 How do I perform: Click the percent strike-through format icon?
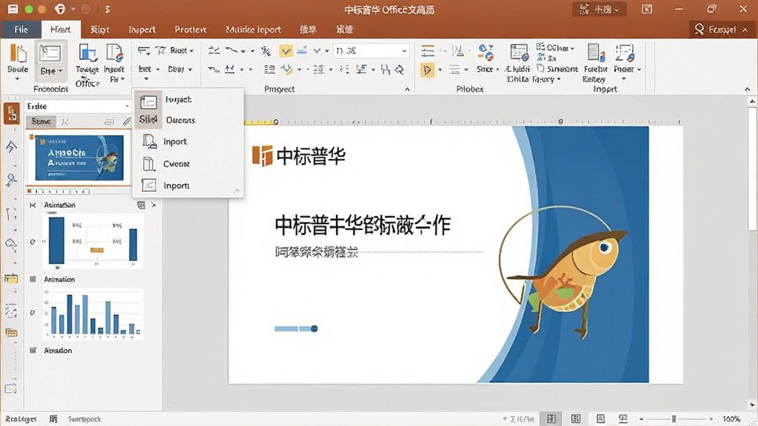pyautogui.click(x=266, y=51)
